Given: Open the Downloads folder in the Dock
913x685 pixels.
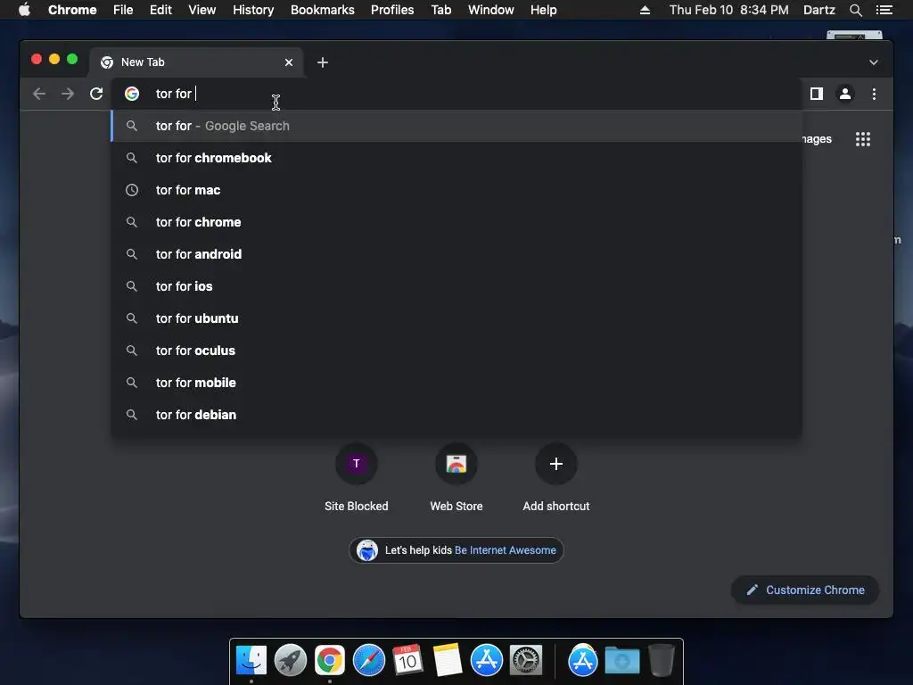Looking at the screenshot, I should [621, 661].
